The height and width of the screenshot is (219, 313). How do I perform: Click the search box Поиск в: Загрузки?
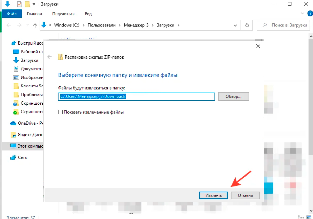pyautogui.click(x=285, y=25)
